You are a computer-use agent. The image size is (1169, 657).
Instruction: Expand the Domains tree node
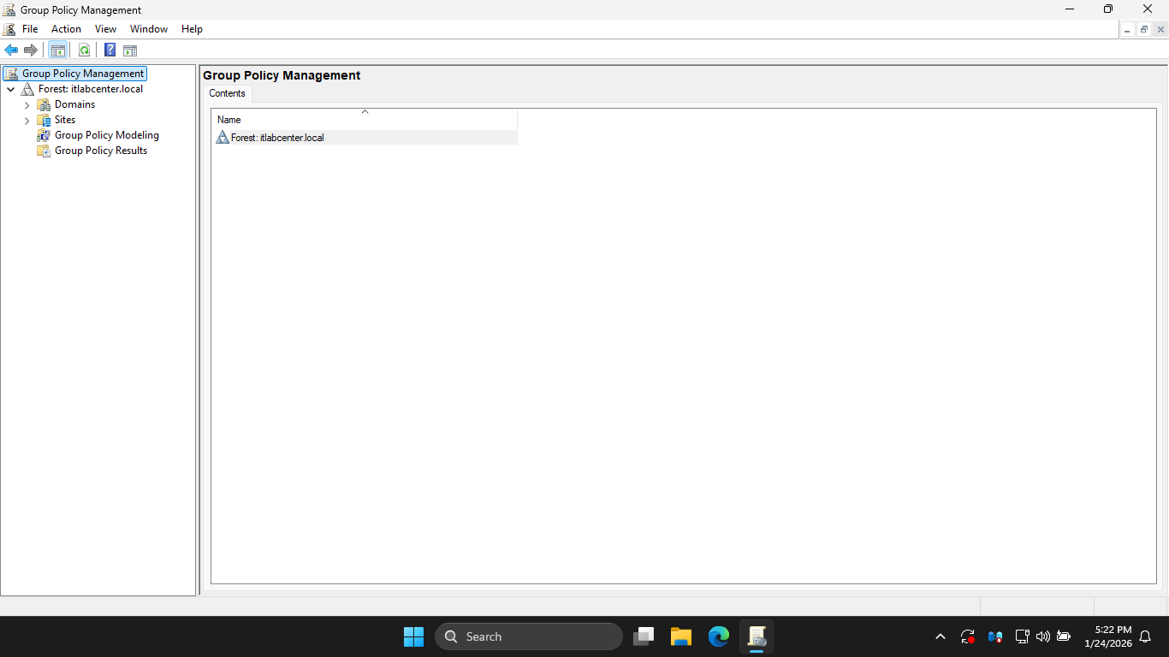(x=27, y=105)
